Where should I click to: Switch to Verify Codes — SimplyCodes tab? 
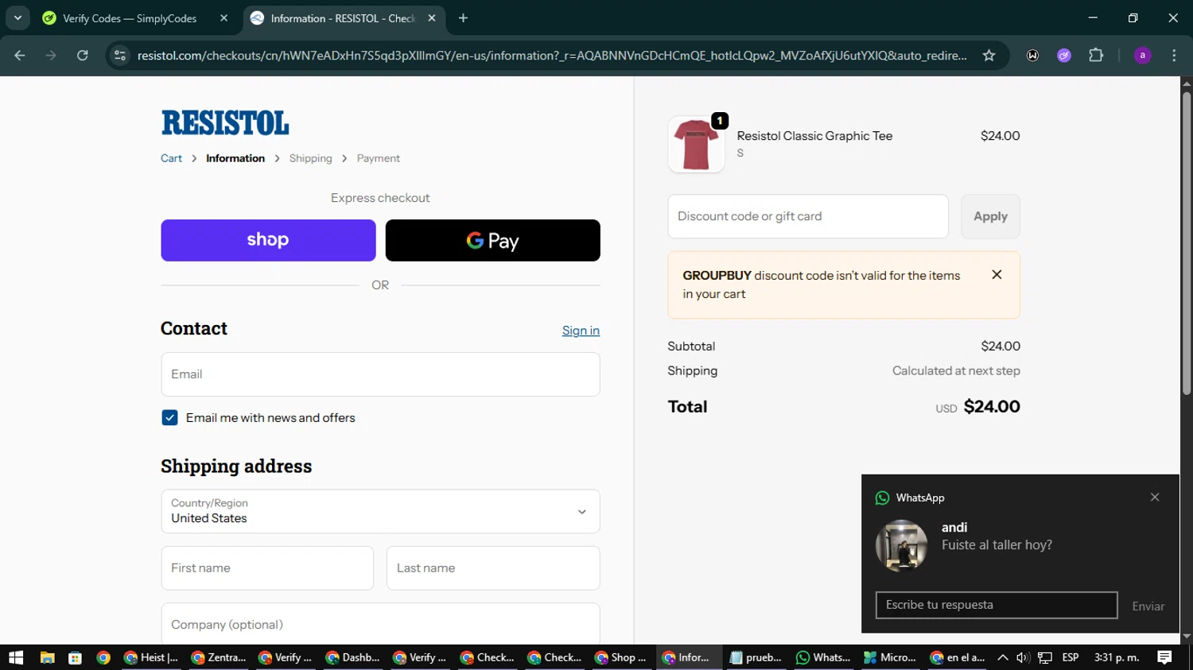[x=129, y=18]
